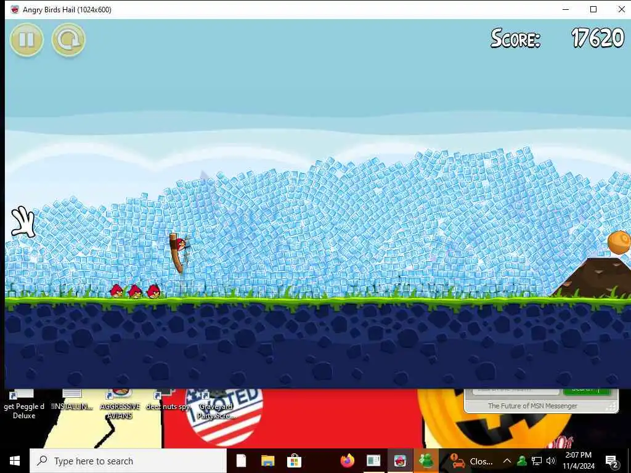The width and height of the screenshot is (631, 473).
Task: Open the blank document taskbar icon
Action: [x=241, y=461]
